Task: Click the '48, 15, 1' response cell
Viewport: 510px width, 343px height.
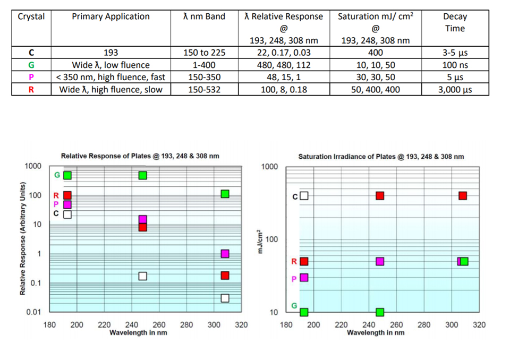Action: click(284, 77)
